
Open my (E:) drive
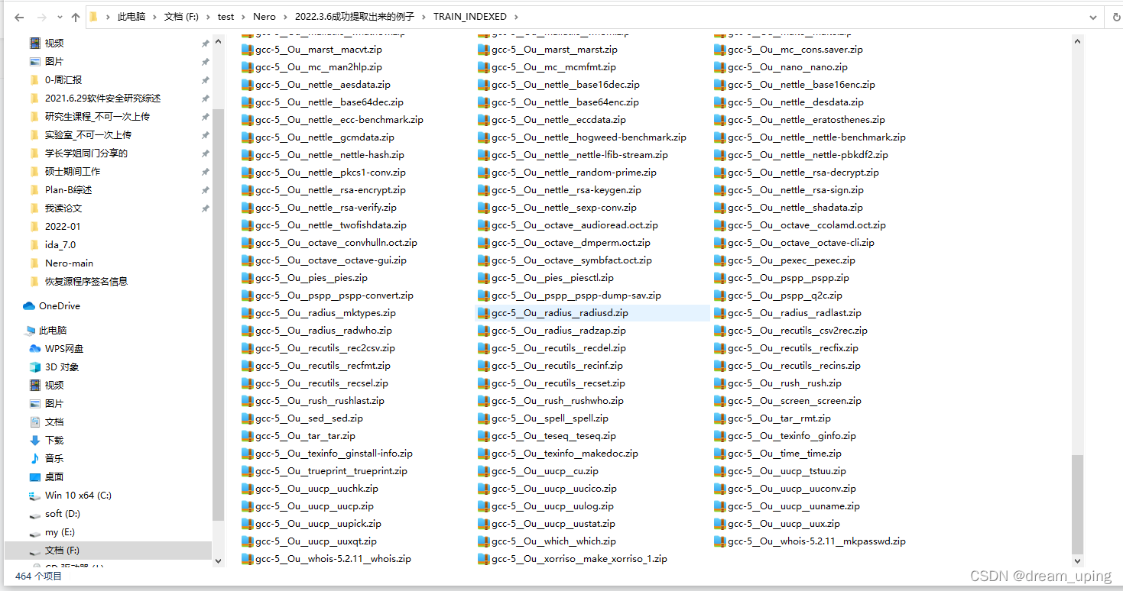pyautogui.click(x=60, y=532)
